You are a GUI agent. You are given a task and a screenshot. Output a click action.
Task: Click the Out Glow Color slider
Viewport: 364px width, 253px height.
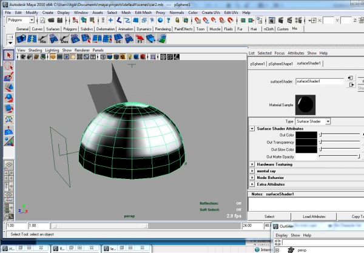pos(340,149)
